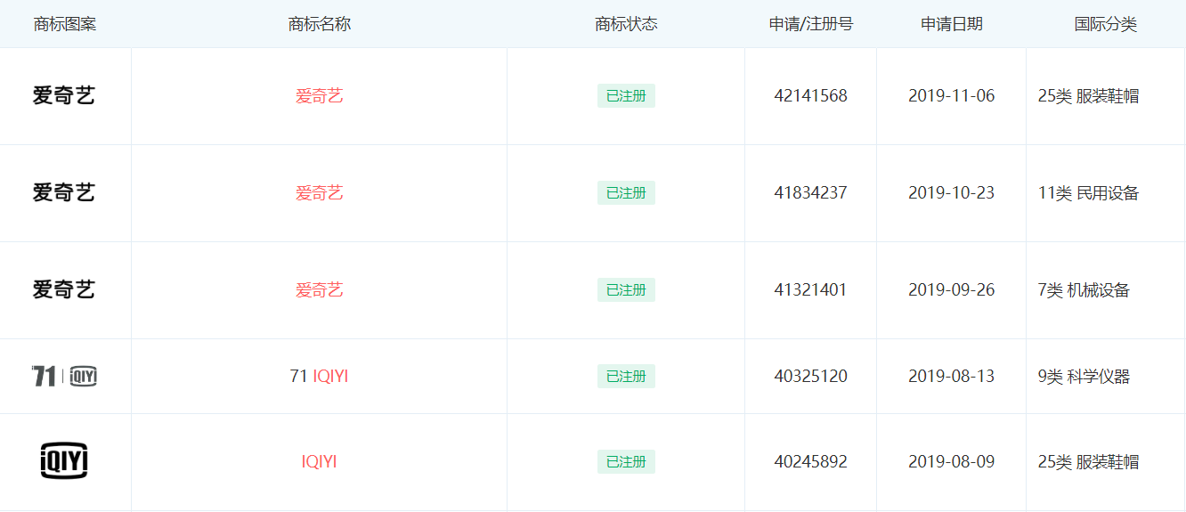Click the 7类 机械设备 classification
The image size is (1186, 512).
pyautogui.click(x=1084, y=290)
